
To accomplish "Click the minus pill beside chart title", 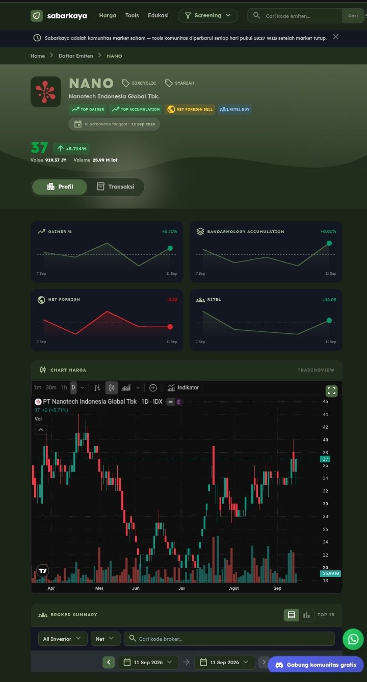I will point(171,402).
